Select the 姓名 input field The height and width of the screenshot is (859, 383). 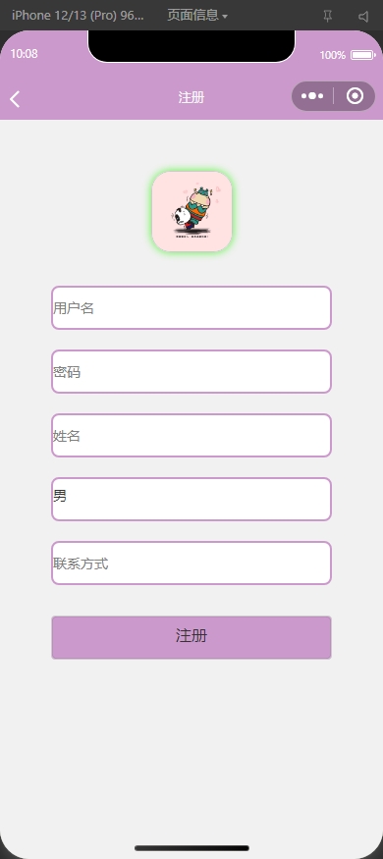(191, 436)
